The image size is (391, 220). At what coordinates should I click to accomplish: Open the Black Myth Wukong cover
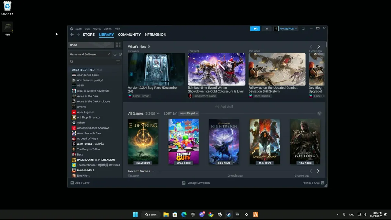point(305,141)
